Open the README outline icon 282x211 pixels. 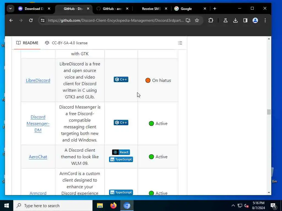coord(180,43)
